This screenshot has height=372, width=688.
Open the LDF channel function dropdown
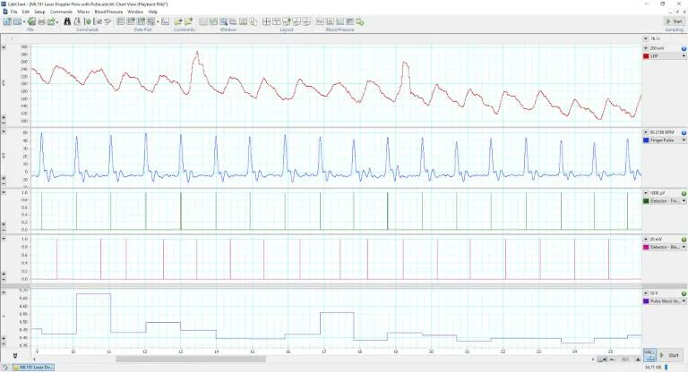click(x=683, y=55)
